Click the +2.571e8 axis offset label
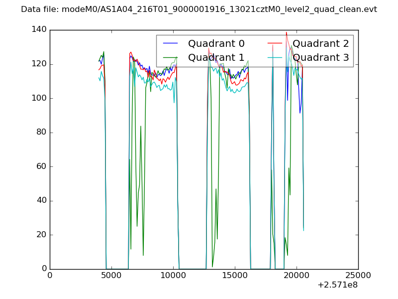The image size is (398, 299). click(337, 286)
